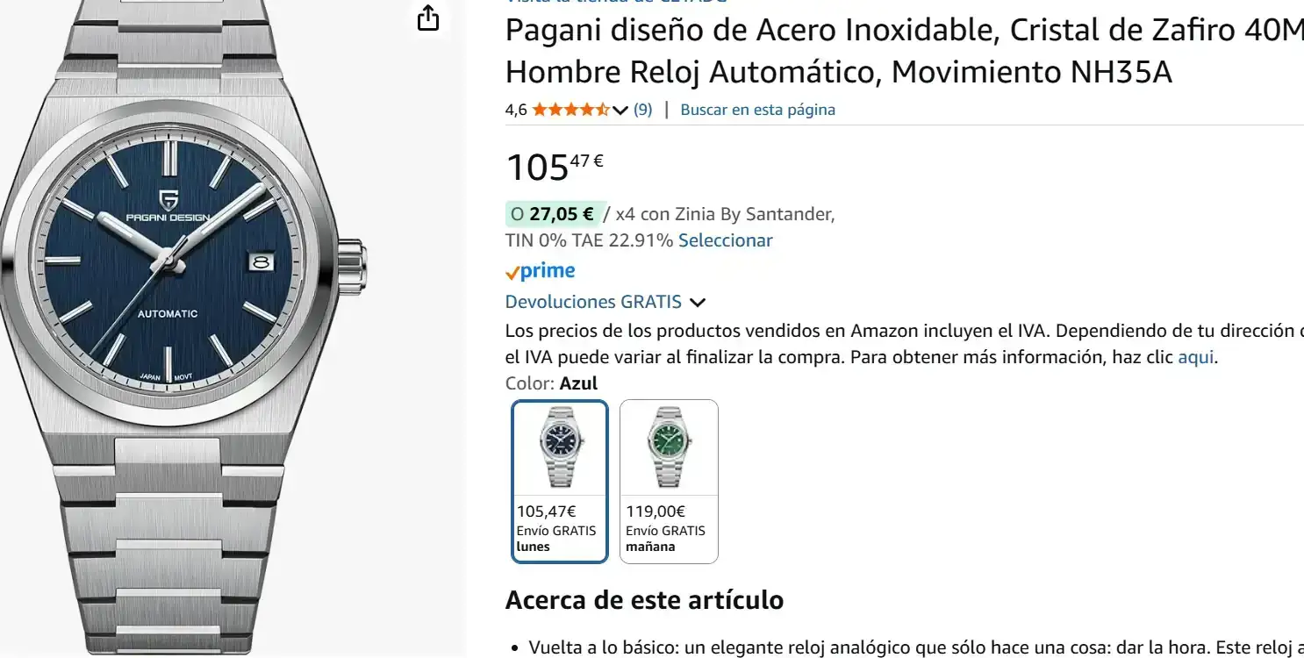
Task: Click Seleccionar for Zinia financing
Action: (725, 240)
